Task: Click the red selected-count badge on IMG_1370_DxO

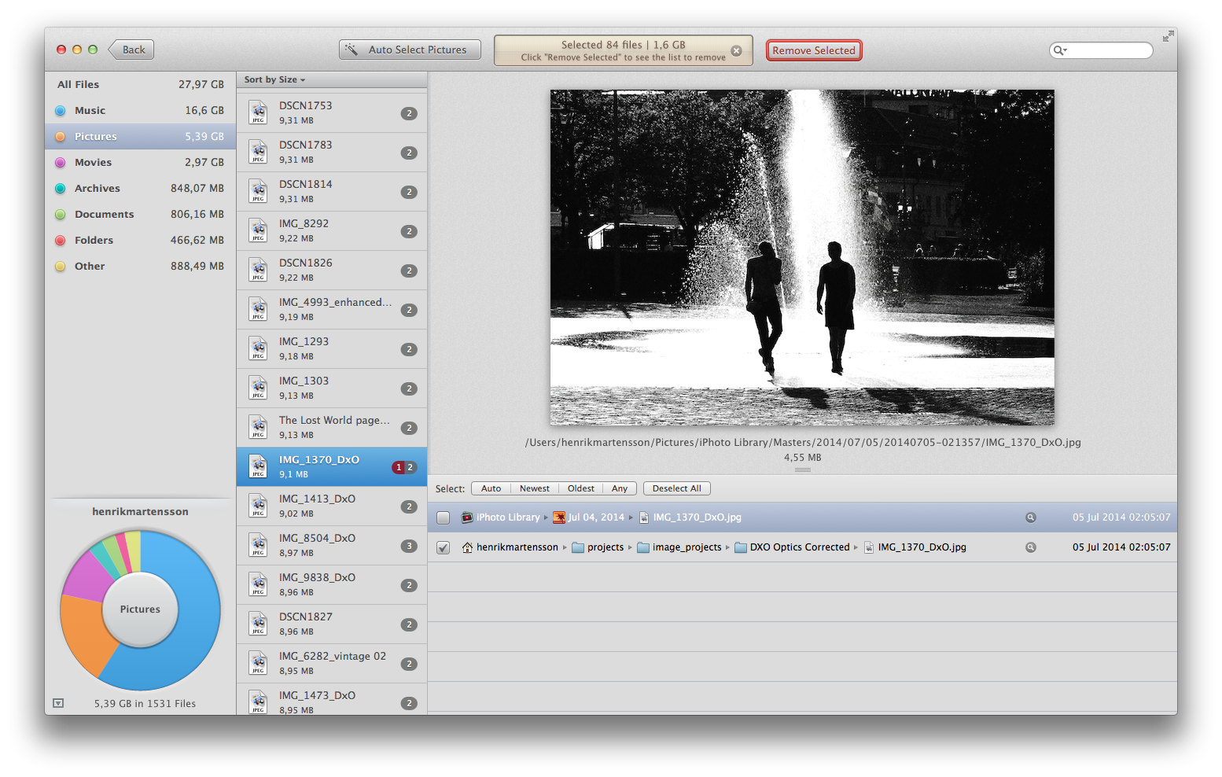Action: tap(399, 467)
